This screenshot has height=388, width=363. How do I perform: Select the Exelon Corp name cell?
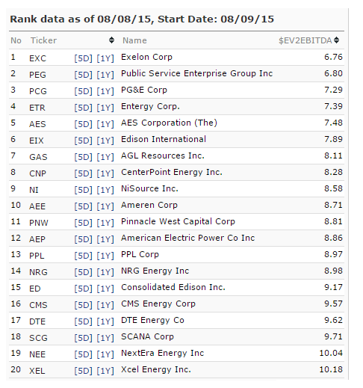[x=146, y=57]
